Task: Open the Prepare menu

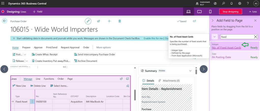Action: click(x=26, y=47)
